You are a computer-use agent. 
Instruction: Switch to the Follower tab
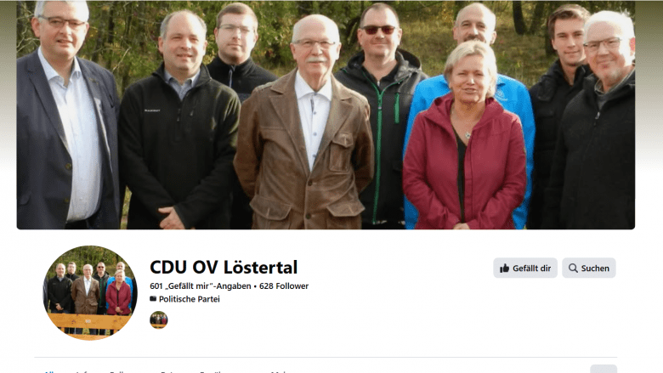(125, 371)
